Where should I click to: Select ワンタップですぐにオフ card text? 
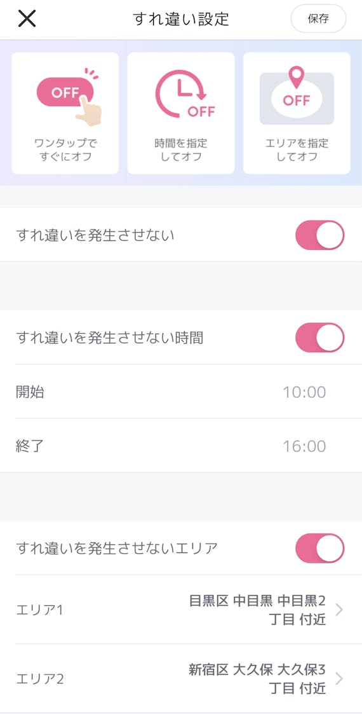point(65,150)
